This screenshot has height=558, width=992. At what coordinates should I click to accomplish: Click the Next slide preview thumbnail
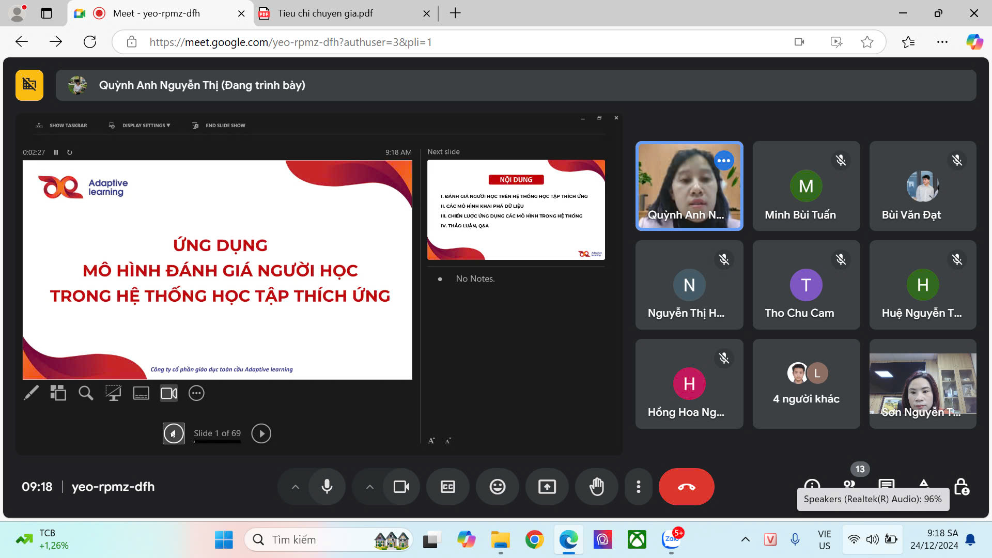(x=516, y=210)
